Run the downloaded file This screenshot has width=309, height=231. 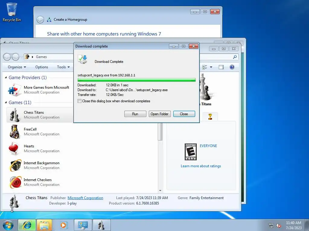coord(135,114)
